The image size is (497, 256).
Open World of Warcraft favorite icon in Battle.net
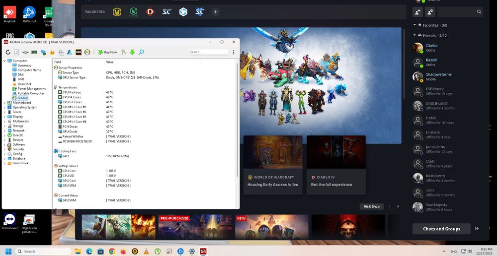point(117,12)
